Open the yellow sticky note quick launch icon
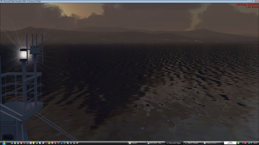The height and width of the screenshot is (145, 259). click(x=34, y=143)
